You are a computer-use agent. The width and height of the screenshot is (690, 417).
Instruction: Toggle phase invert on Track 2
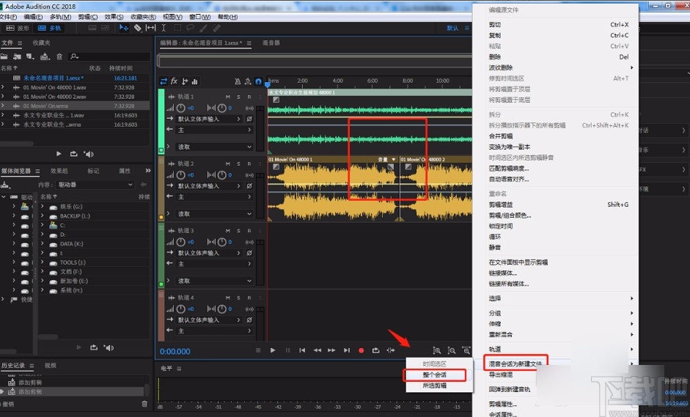[x=249, y=185]
